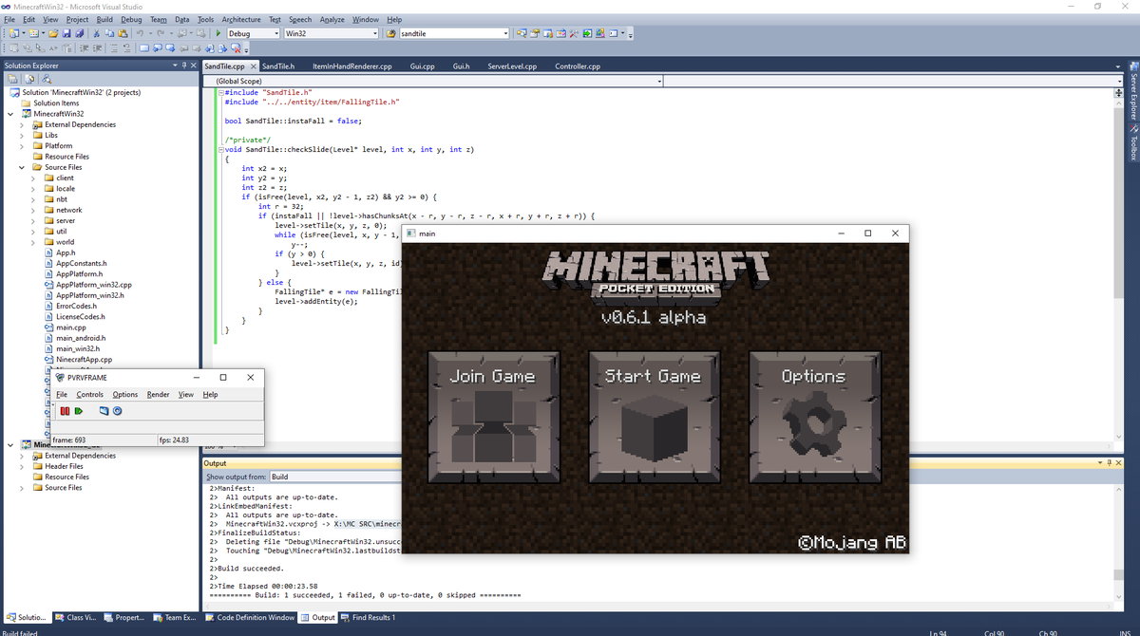Select NinecraftApp.cpp file
This screenshot has width=1140, height=636.
click(84, 360)
